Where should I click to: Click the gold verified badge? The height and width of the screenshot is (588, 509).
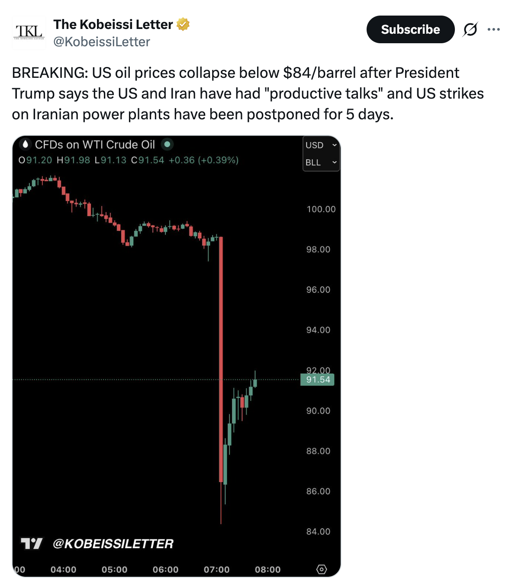[x=183, y=24]
